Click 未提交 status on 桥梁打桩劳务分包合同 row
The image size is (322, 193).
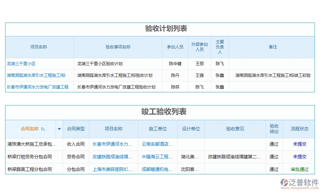[x=300, y=157]
